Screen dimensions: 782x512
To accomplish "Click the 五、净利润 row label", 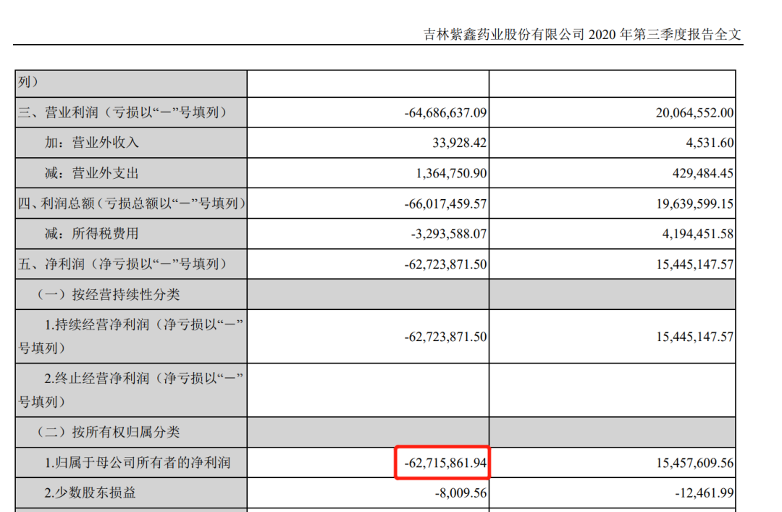I will pos(122,264).
